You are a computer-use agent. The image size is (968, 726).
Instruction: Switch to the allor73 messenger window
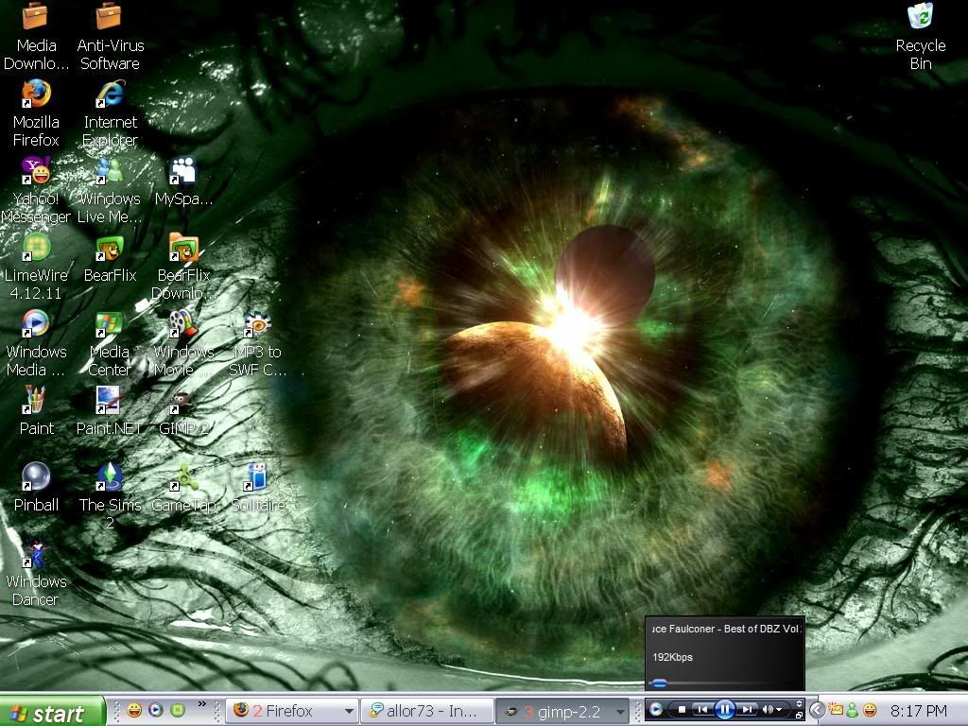(x=427, y=711)
